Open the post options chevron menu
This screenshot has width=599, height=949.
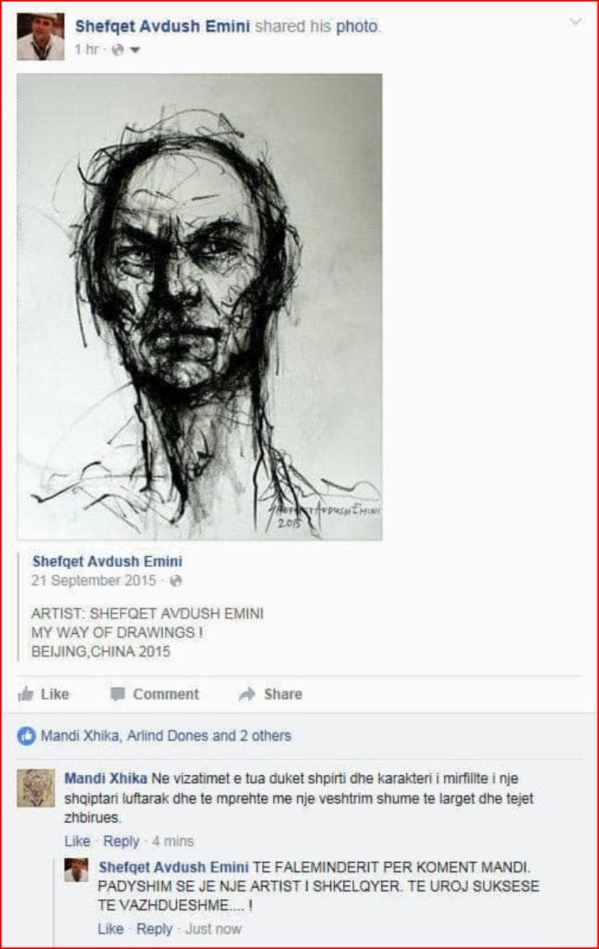click(x=576, y=23)
